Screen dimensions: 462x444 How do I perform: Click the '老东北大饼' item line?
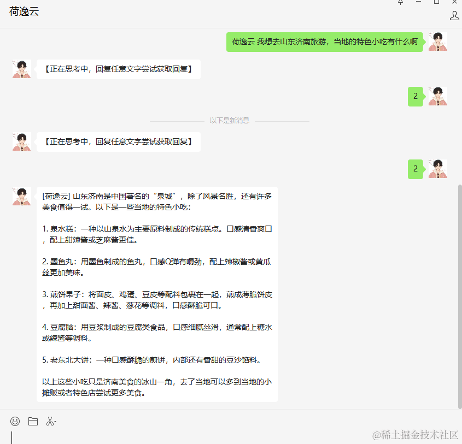click(x=152, y=360)
